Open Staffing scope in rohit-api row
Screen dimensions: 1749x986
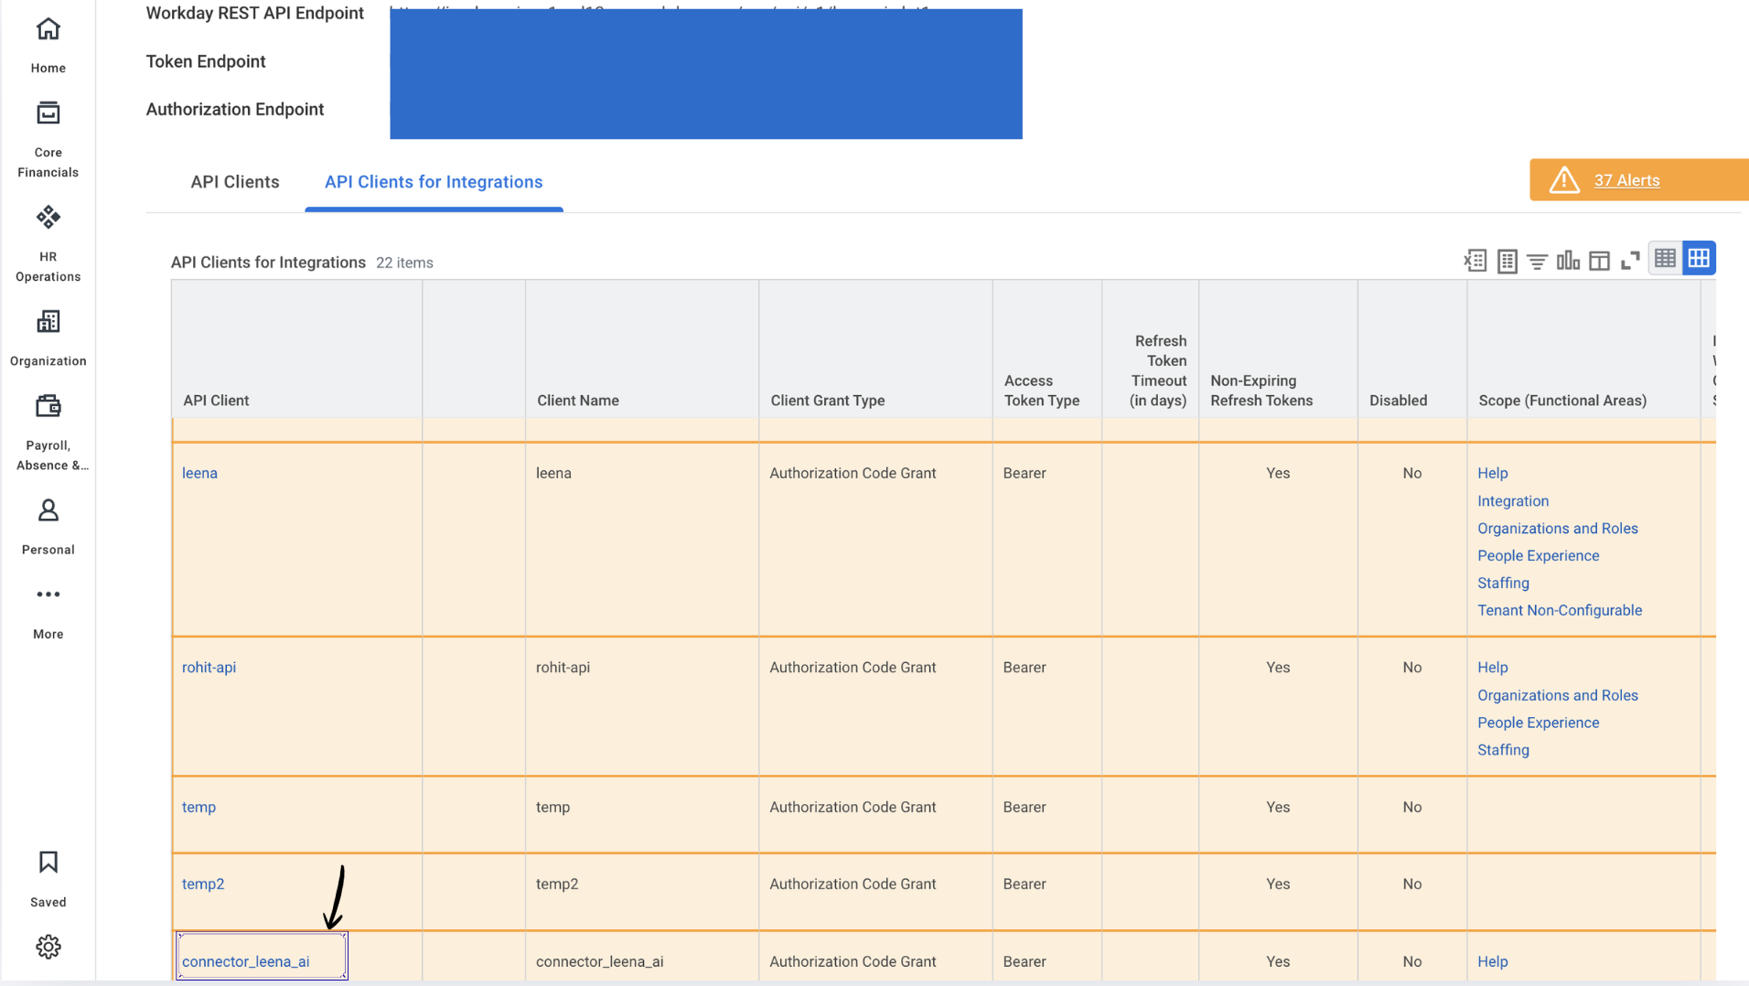(1503, 750)
